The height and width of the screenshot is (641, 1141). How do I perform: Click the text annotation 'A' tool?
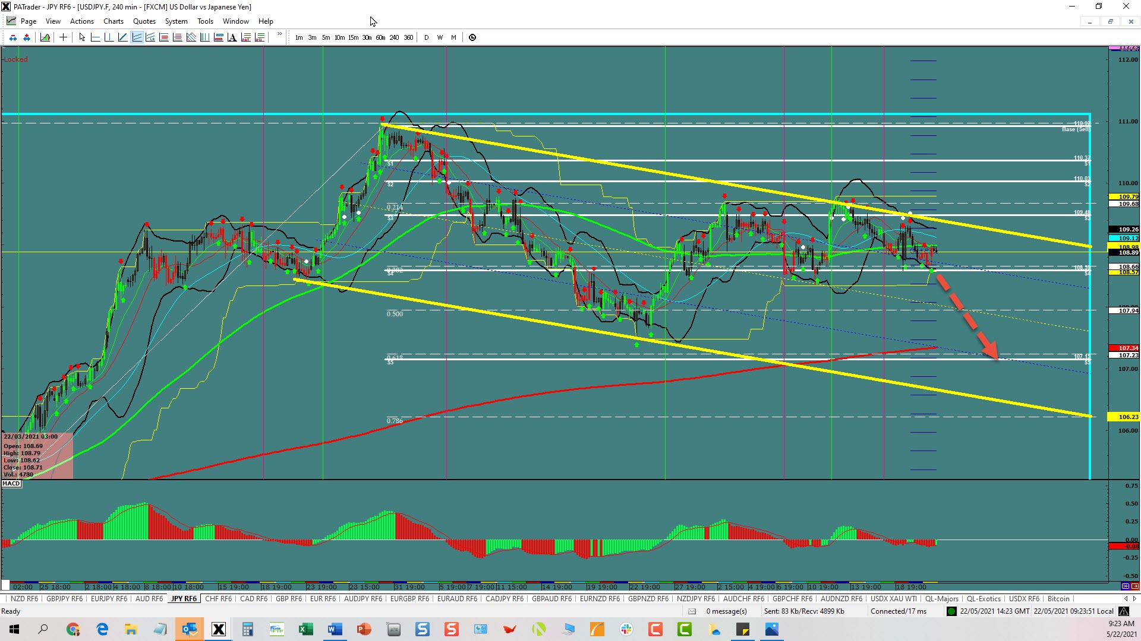pyautogui.click(x=232, y=37)
